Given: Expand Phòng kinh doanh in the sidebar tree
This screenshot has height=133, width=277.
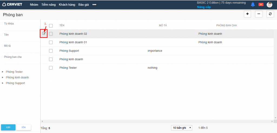Looking at the screenshot, I should pos(3,78).
